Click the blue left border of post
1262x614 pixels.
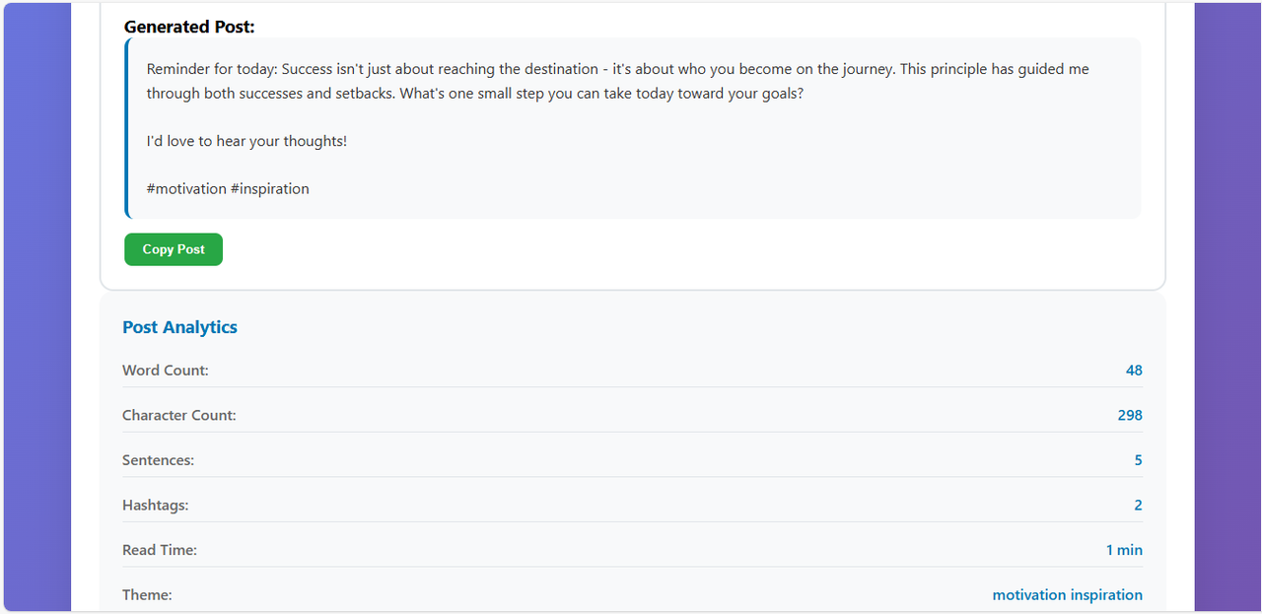coord(126,128)
